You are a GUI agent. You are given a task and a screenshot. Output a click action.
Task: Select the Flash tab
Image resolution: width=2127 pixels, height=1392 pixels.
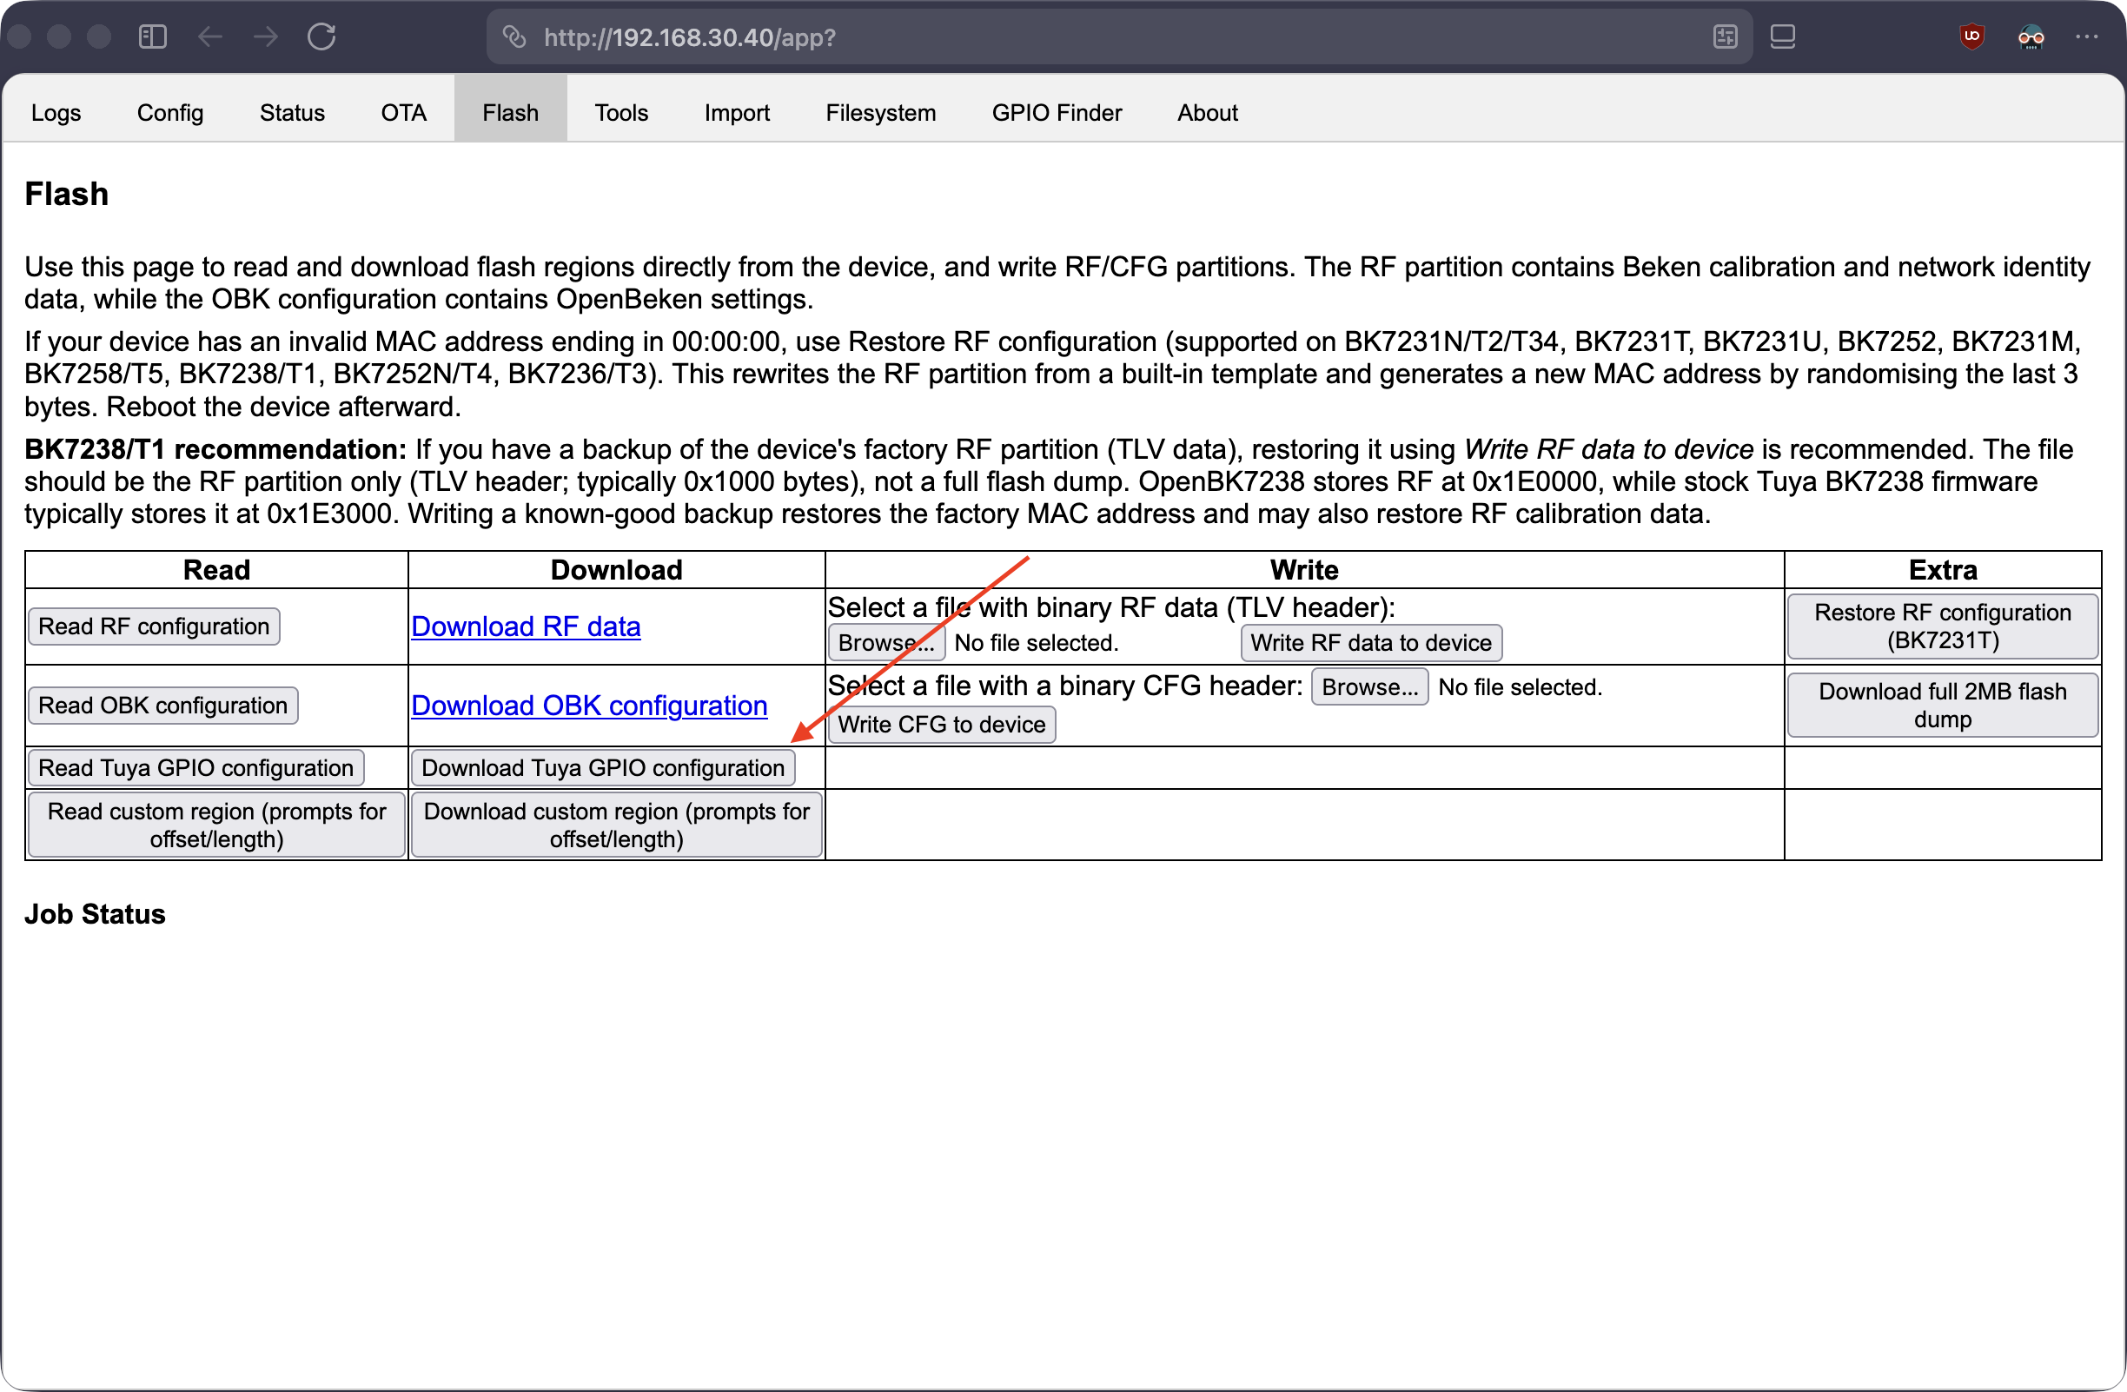(x=510, y=113)
